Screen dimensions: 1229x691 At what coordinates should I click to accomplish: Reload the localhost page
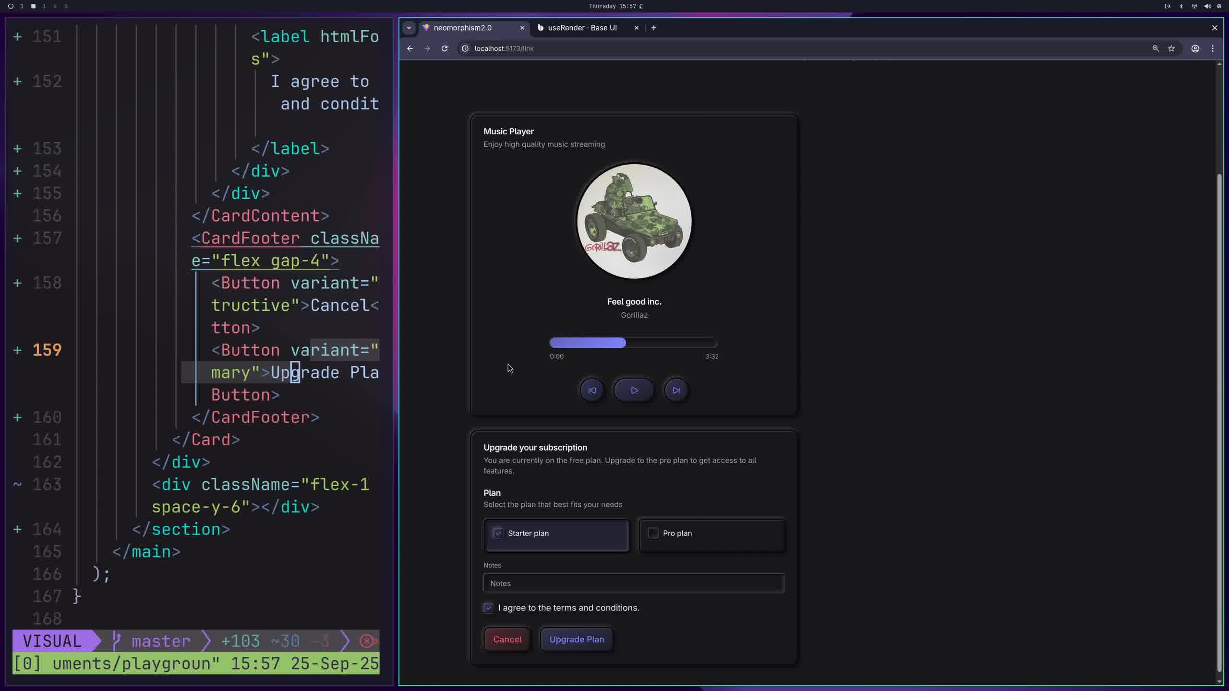tap(445, 48)
